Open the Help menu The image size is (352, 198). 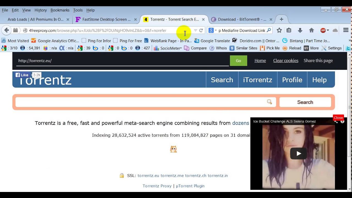click(90, 10)
